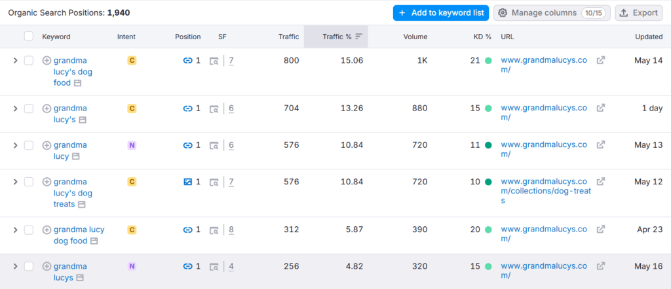Viewport: 671px width, 289px height.
Task: Click SF count 4 in May 16 row
Action: (231, 267)
